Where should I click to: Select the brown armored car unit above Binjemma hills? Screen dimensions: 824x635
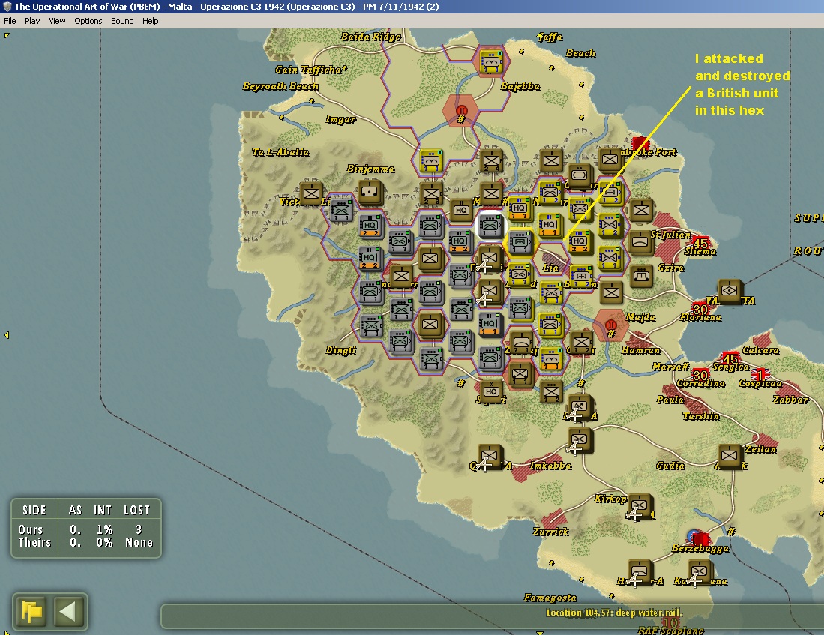point(370,192)
